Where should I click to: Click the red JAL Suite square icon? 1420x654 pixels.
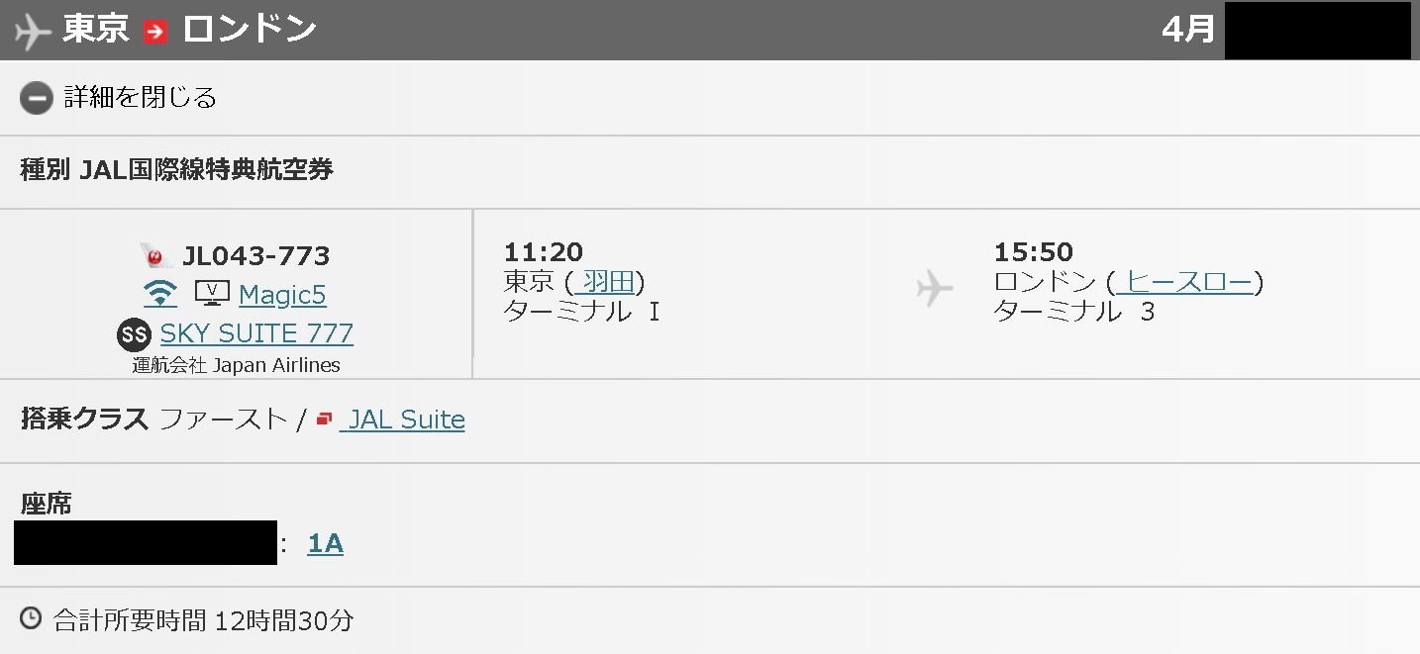click(x=324, y=420)
